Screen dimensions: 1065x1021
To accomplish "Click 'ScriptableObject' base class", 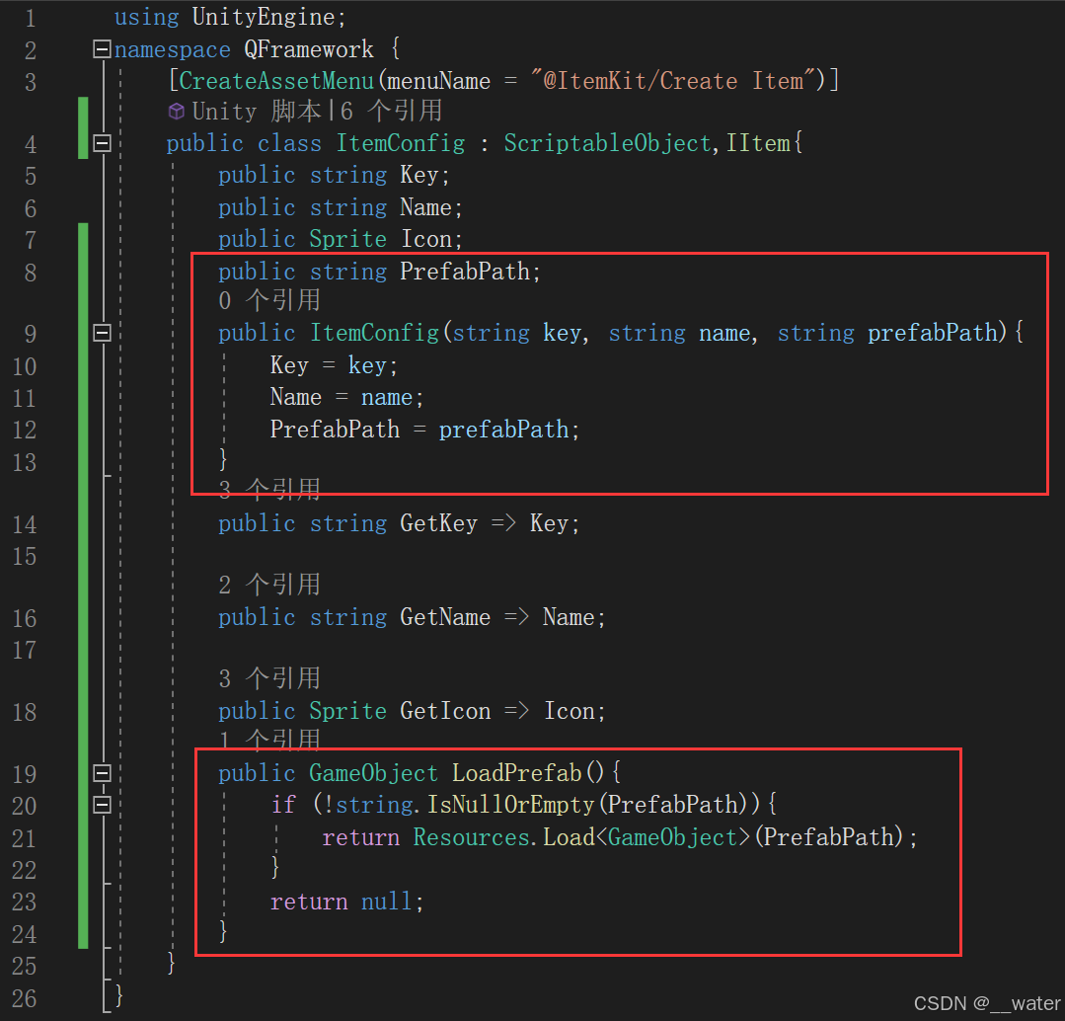I will (607, 143).
